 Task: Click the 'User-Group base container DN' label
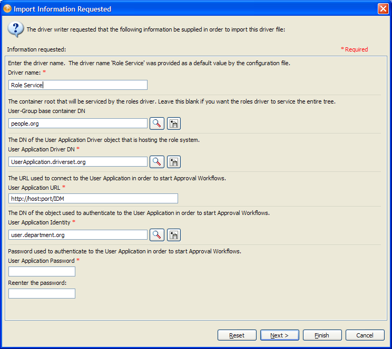click(x=46, y=111)
